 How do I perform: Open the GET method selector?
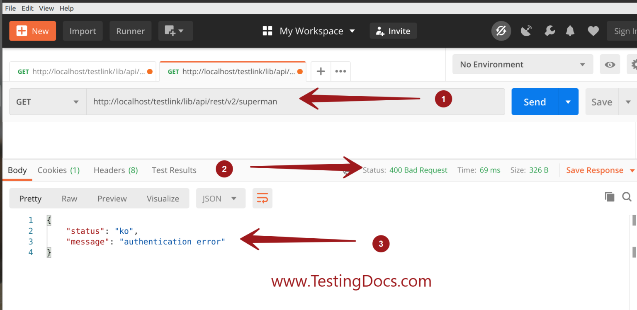(x=47, y=102)
